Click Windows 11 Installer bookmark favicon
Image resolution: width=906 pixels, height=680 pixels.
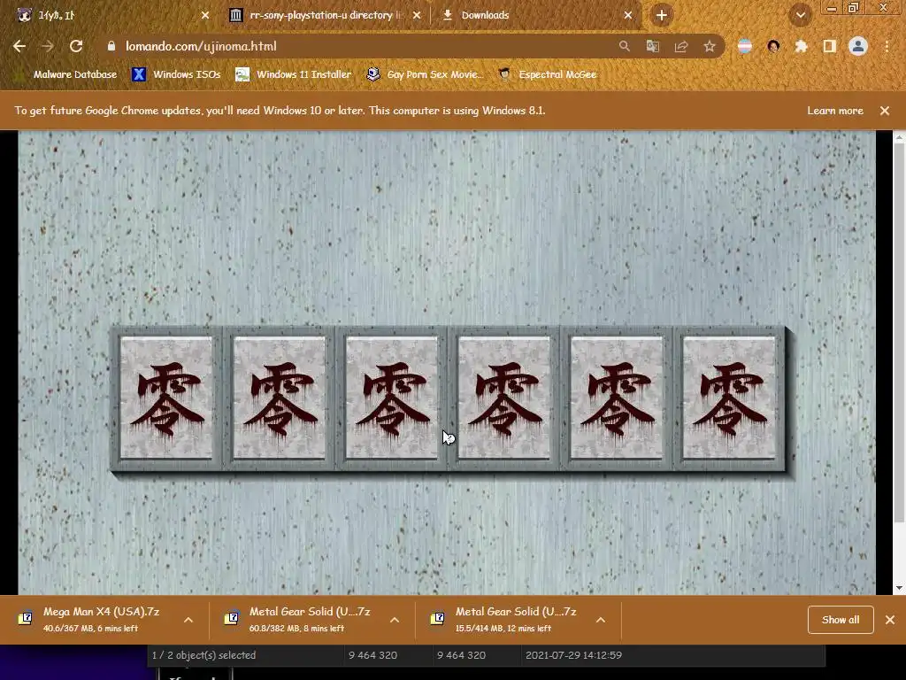pos(242,74)
